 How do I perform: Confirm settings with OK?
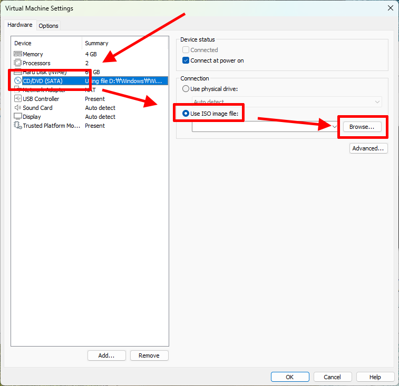[290, 377]
